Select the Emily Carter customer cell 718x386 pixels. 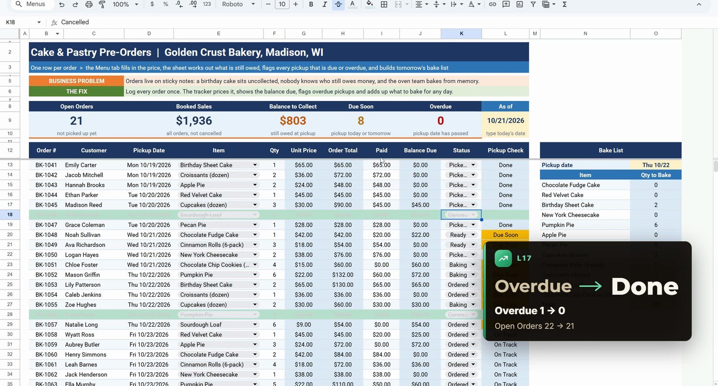(94, 165)
